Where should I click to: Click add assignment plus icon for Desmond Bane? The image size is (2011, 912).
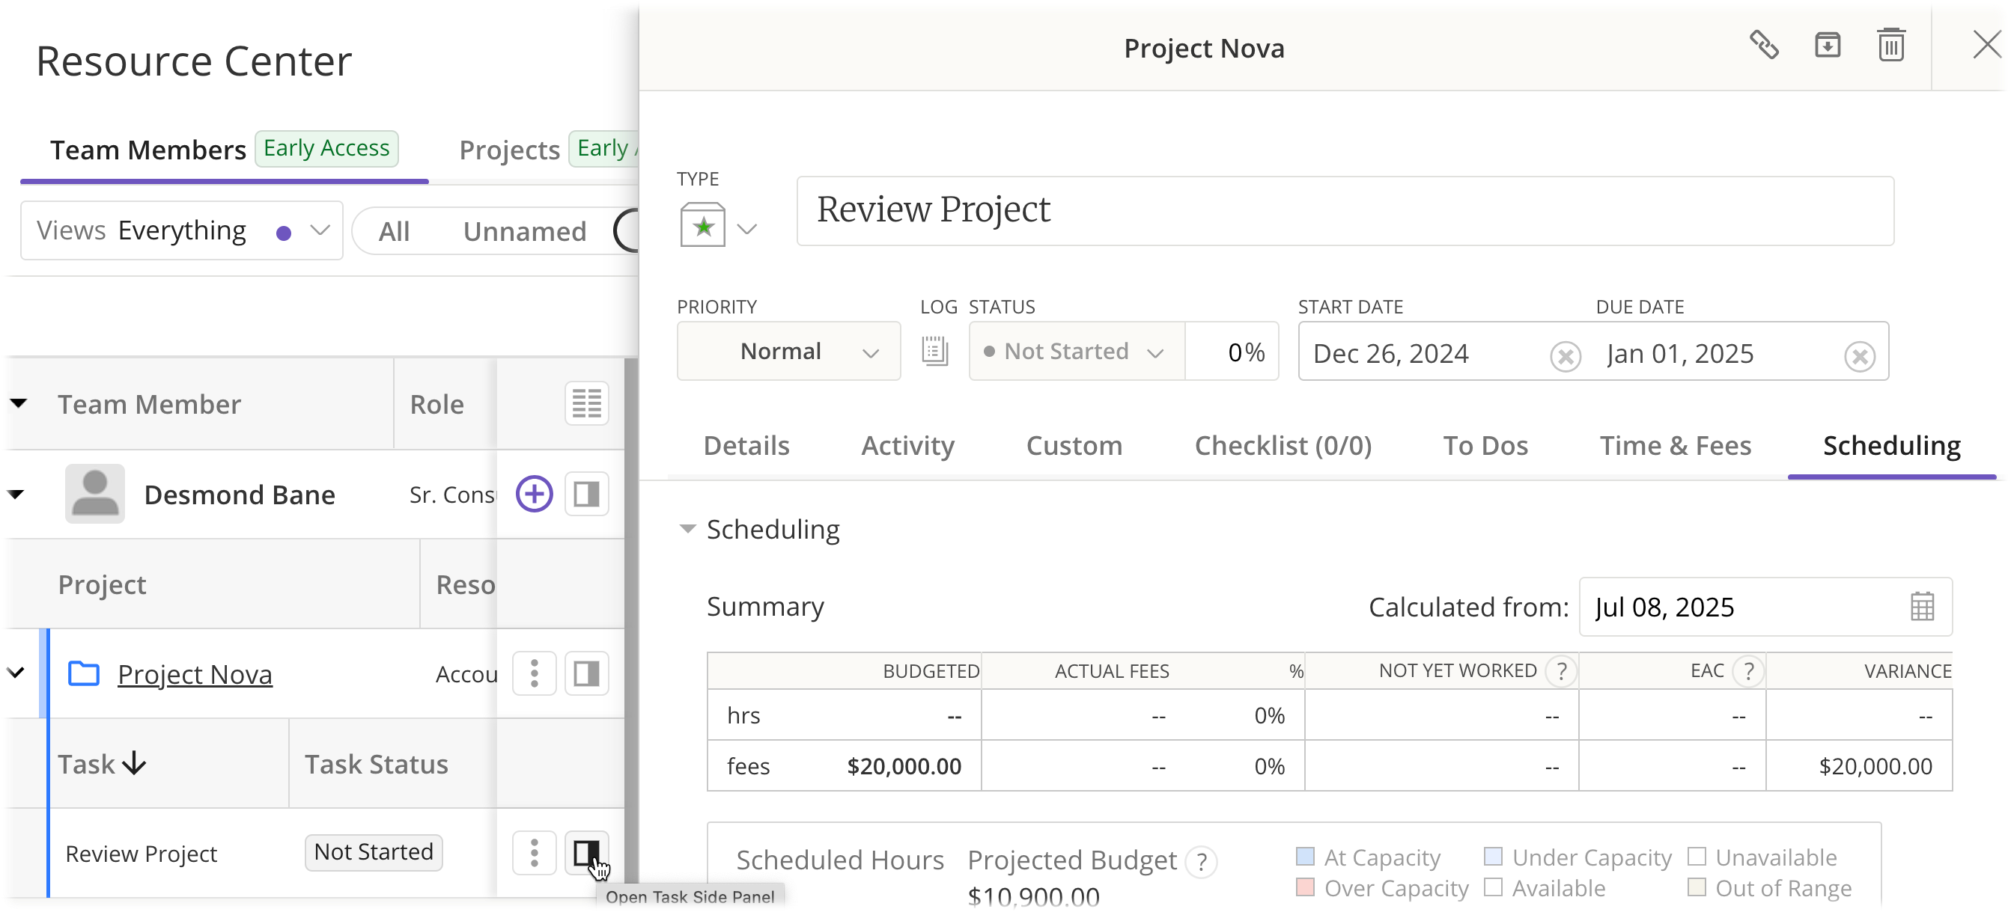535,494
